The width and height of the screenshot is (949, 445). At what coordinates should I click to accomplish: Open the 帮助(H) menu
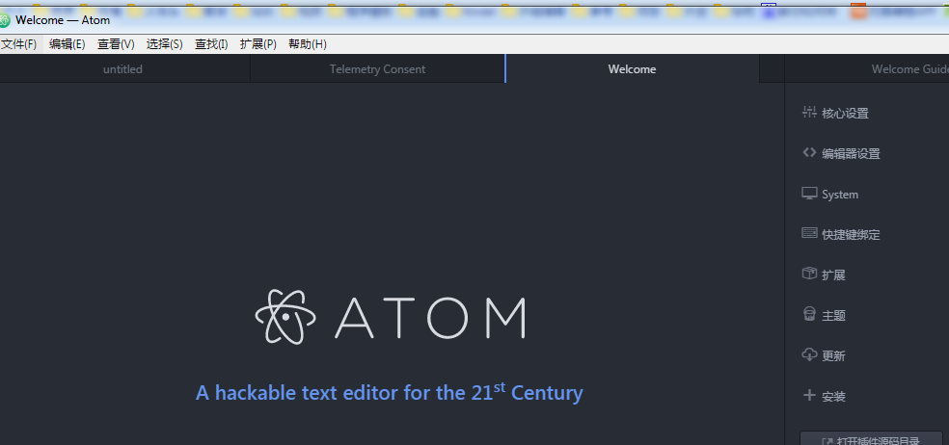click(x=308, y=44)
